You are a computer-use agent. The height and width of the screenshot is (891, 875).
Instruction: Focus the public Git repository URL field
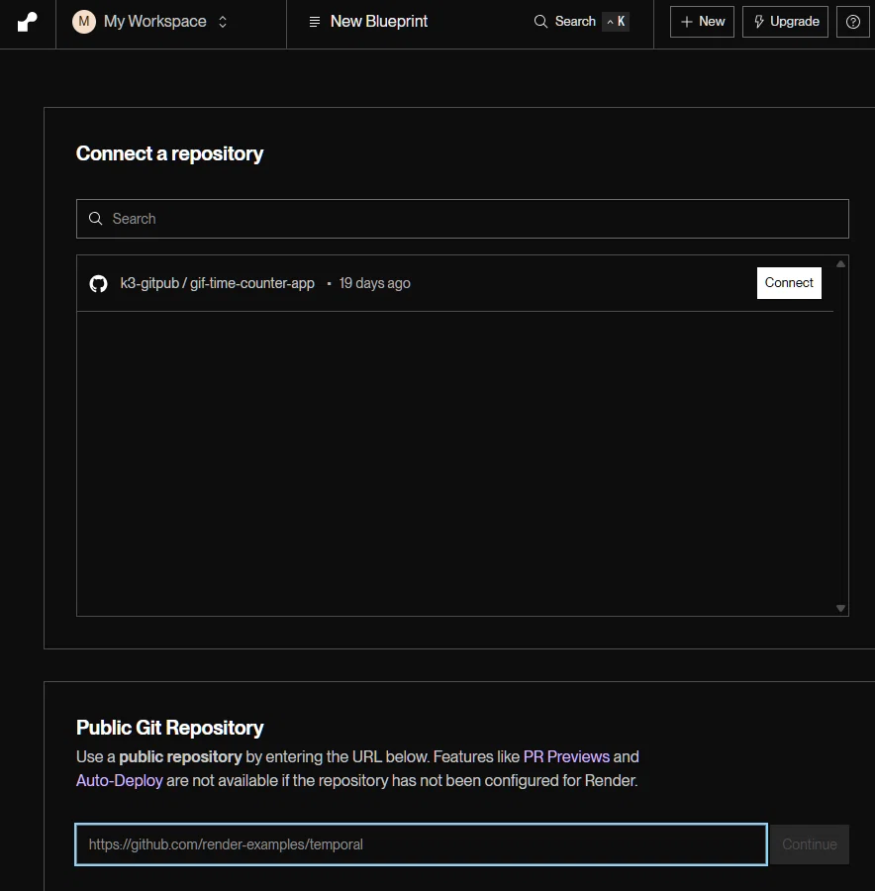pos(421,844)
